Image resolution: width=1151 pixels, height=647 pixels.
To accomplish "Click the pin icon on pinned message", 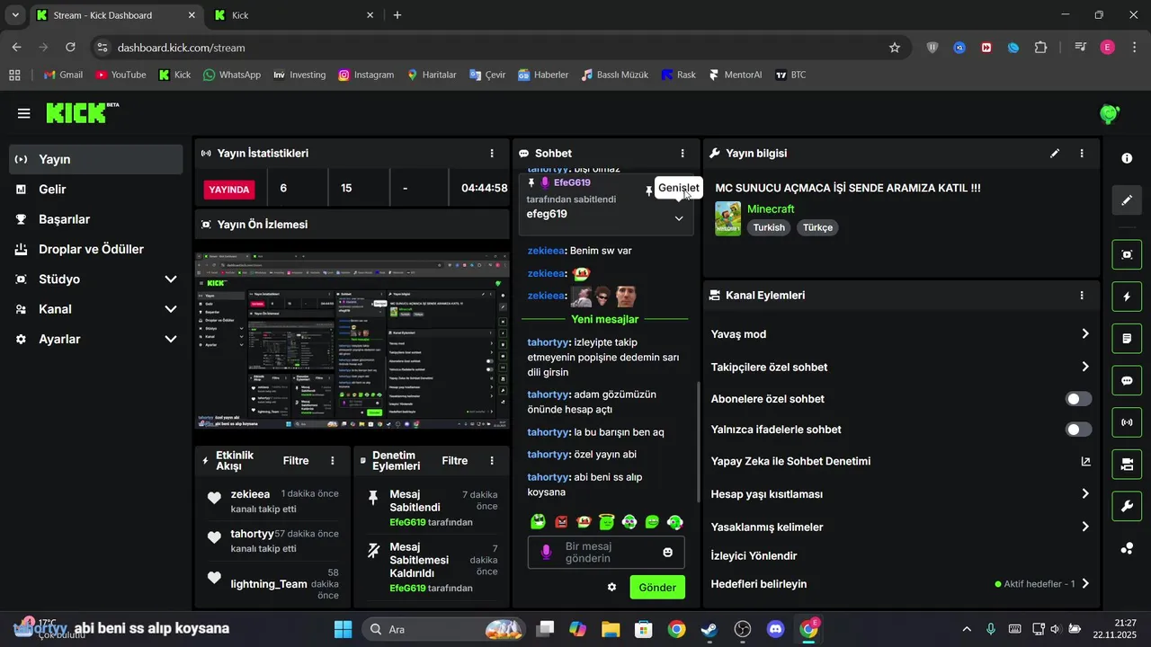I will click(648, 191).
